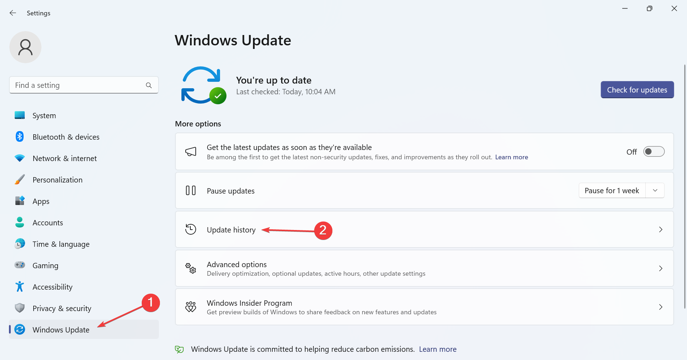Screen dimensions: 687x360
Task: Click the Advanced options gears icon
Action: click(x=191, y=268)
